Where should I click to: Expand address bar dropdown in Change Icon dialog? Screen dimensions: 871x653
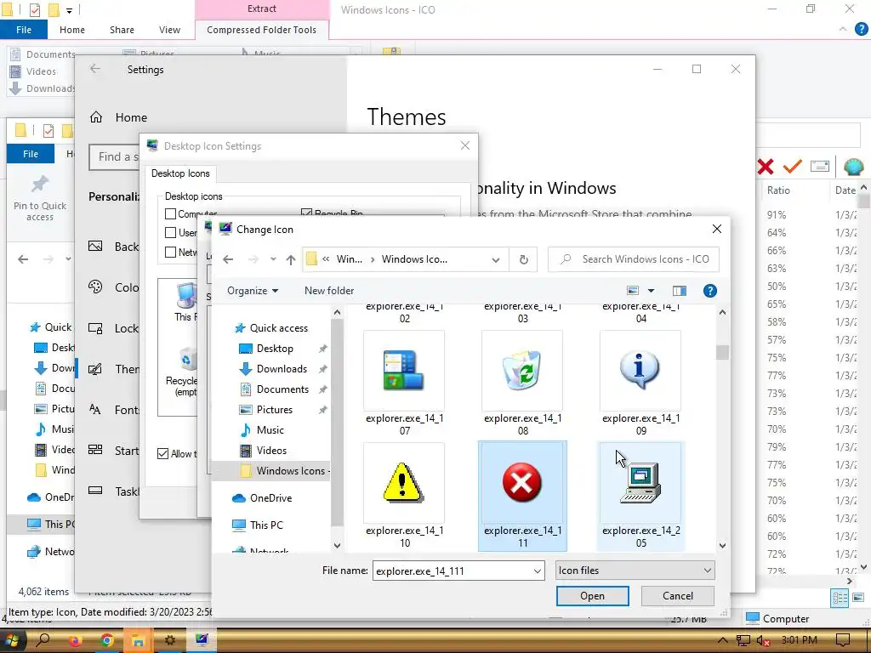click(496, 259)
